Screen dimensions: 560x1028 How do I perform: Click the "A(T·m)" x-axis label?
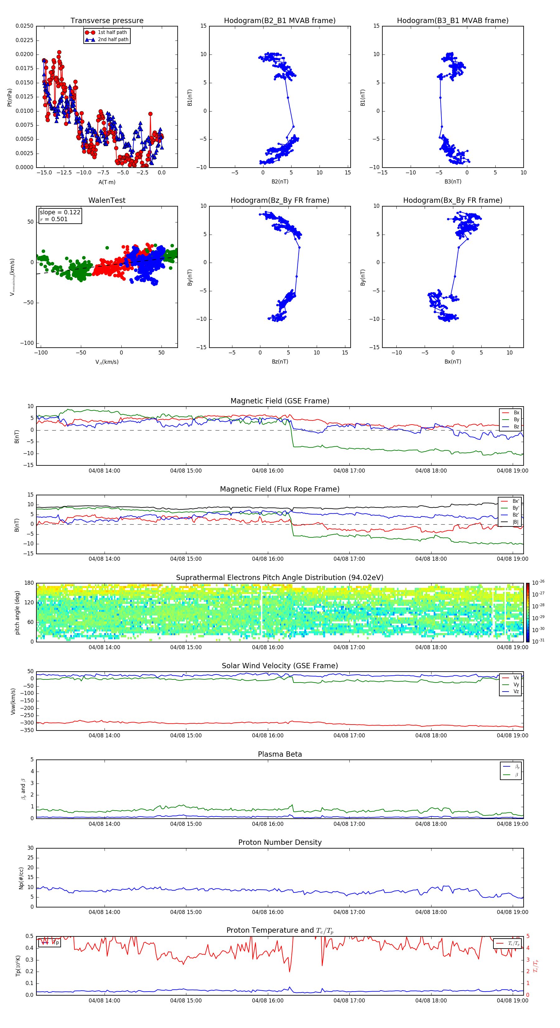[107, 182]
